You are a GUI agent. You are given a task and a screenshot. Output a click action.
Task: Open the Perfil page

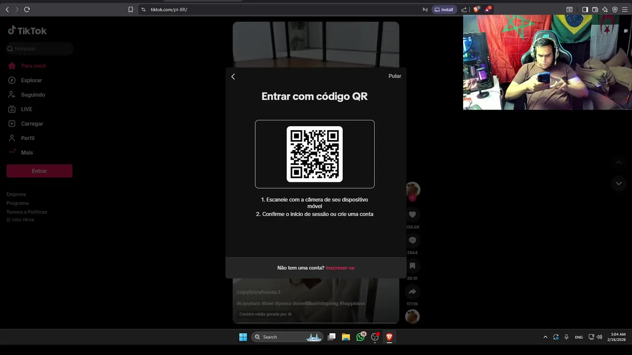[x=27, y=138]
